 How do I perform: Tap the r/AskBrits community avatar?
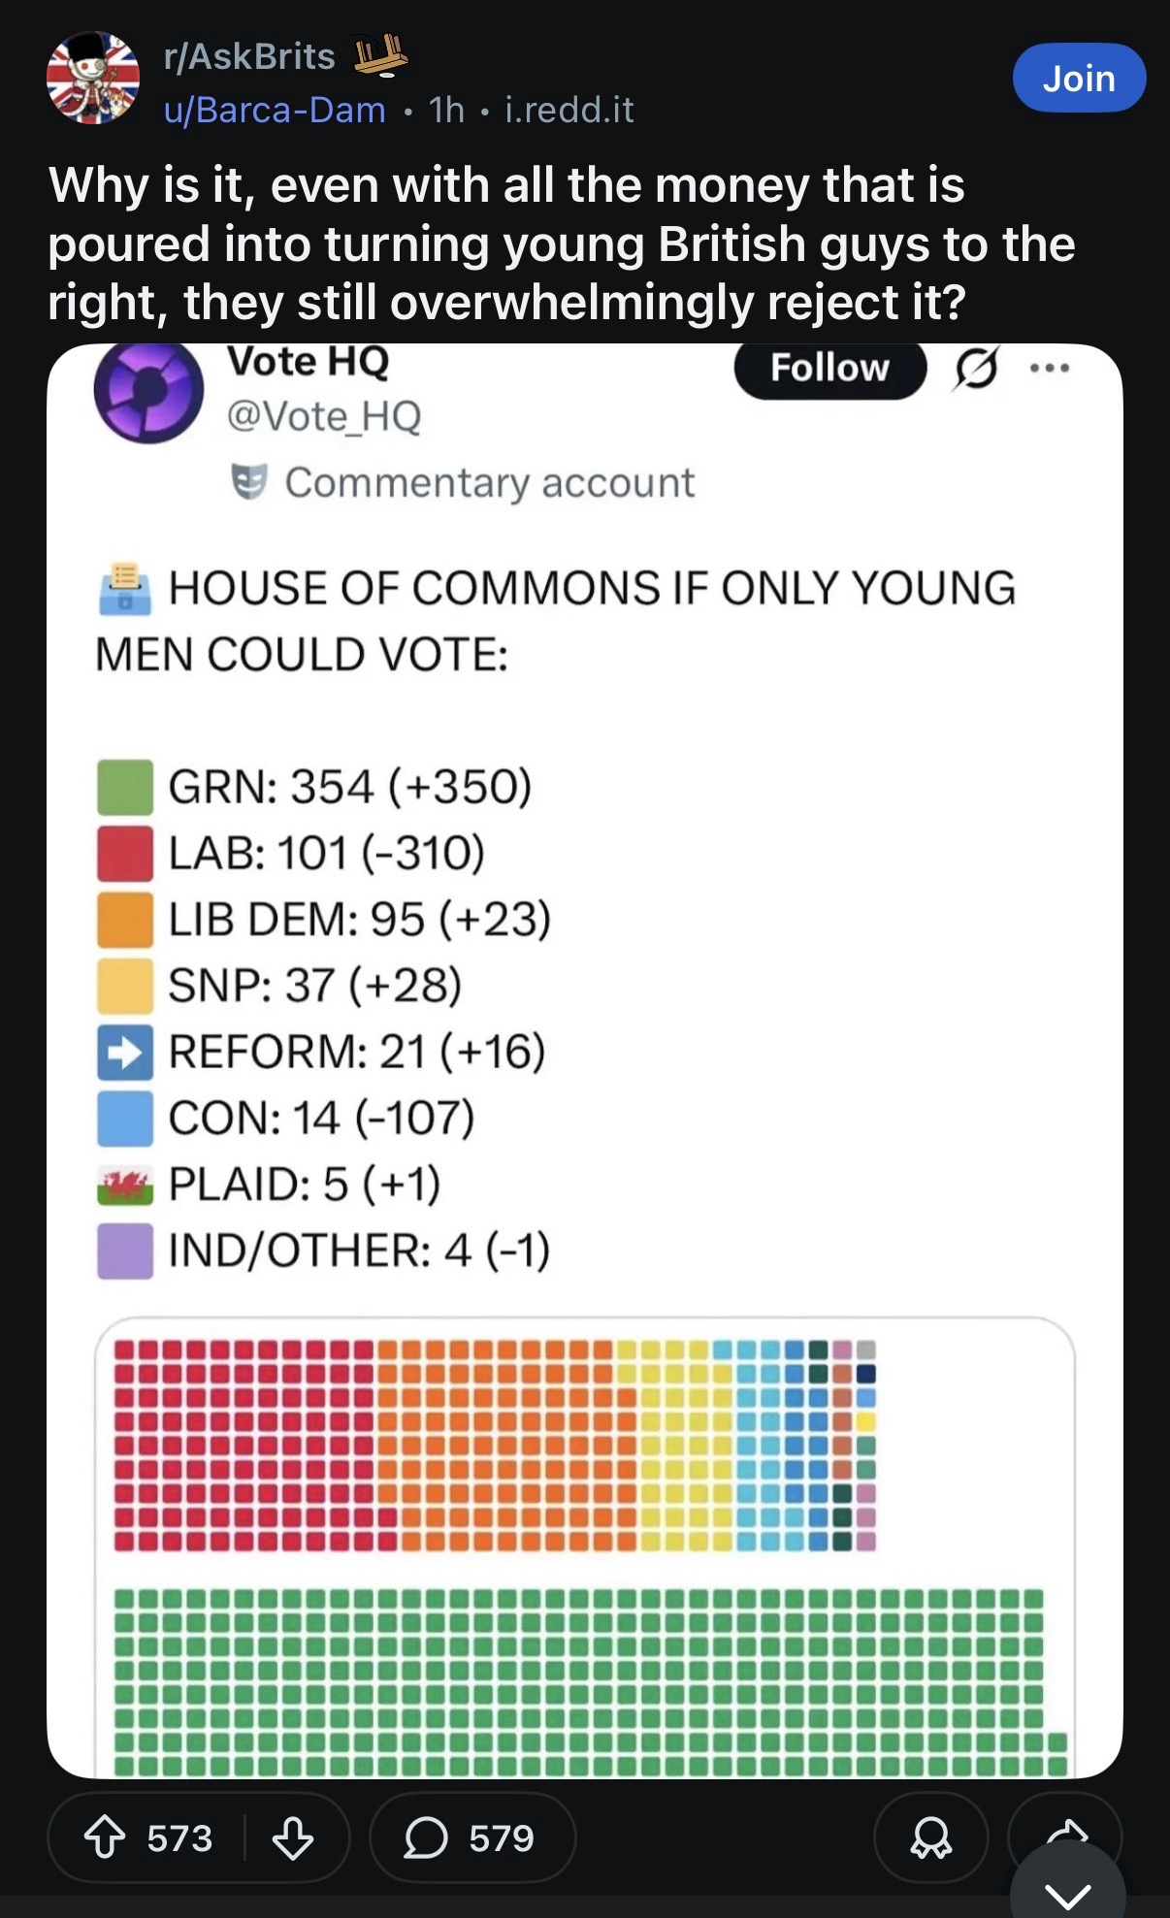pos(93,79)
